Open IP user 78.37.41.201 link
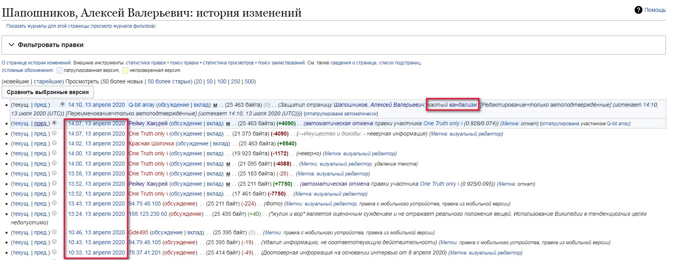Image resolution: width=673 pixels, height=260 pixels. 145,252
